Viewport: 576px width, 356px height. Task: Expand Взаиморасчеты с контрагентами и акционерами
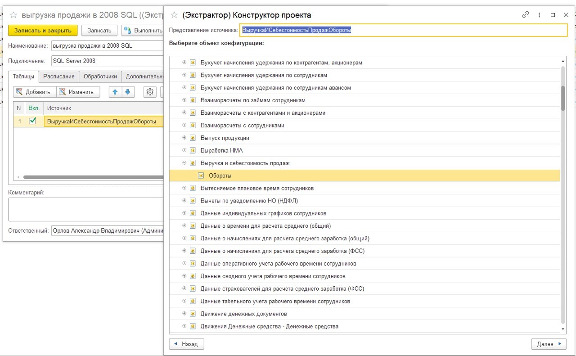click(184, 113)
